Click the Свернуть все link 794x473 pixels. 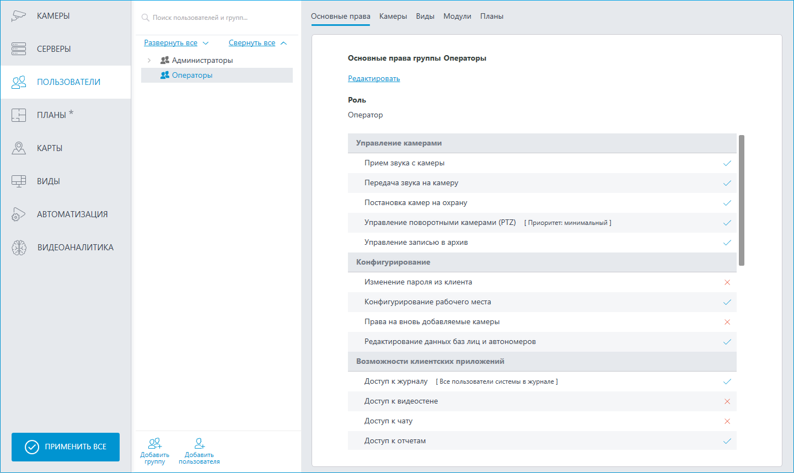(252, 43)
